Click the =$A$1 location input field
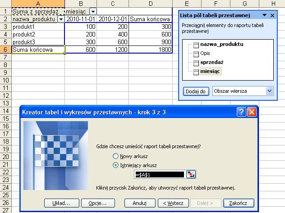The image size is (285, 213). (160, 175)
